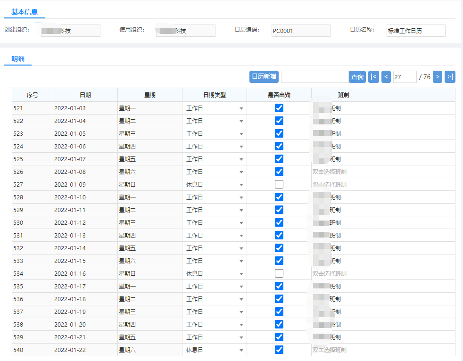This screenshot has width=463, height=361.
Task: Go to next page of calendar details
Action: point(438,77)
